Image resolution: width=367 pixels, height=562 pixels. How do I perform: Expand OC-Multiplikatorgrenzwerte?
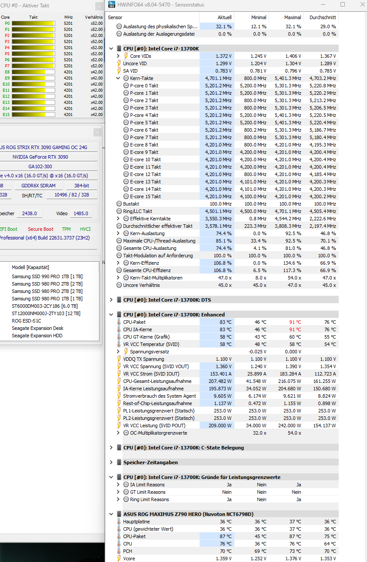118,433
